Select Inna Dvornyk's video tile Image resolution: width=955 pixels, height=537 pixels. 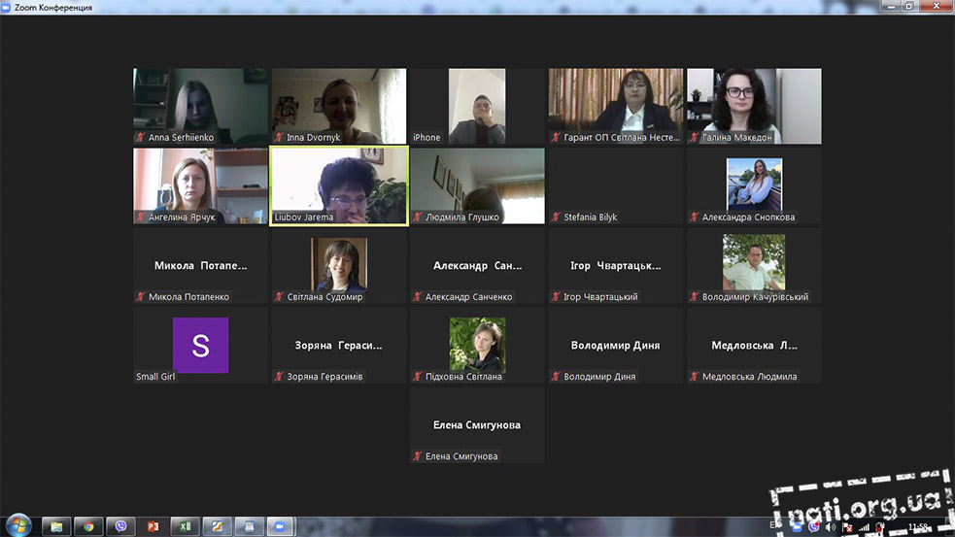tap(339, 106)
